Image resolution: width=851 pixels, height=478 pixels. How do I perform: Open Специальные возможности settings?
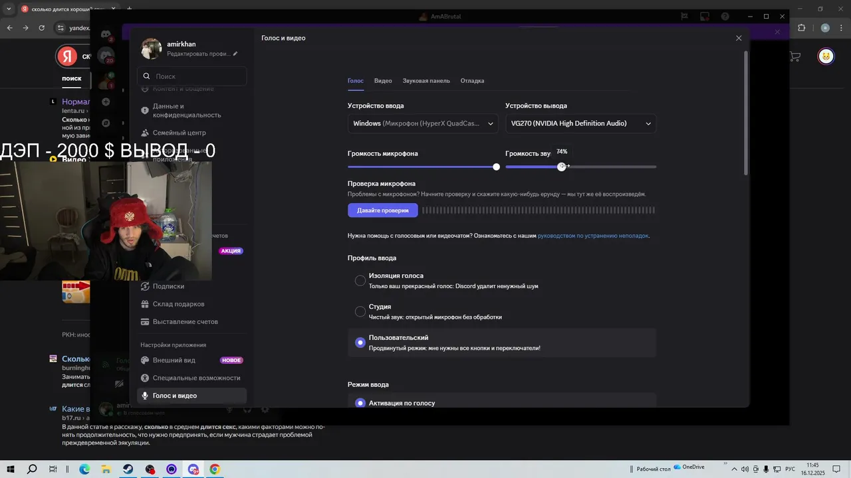click(x=192, y=378)
